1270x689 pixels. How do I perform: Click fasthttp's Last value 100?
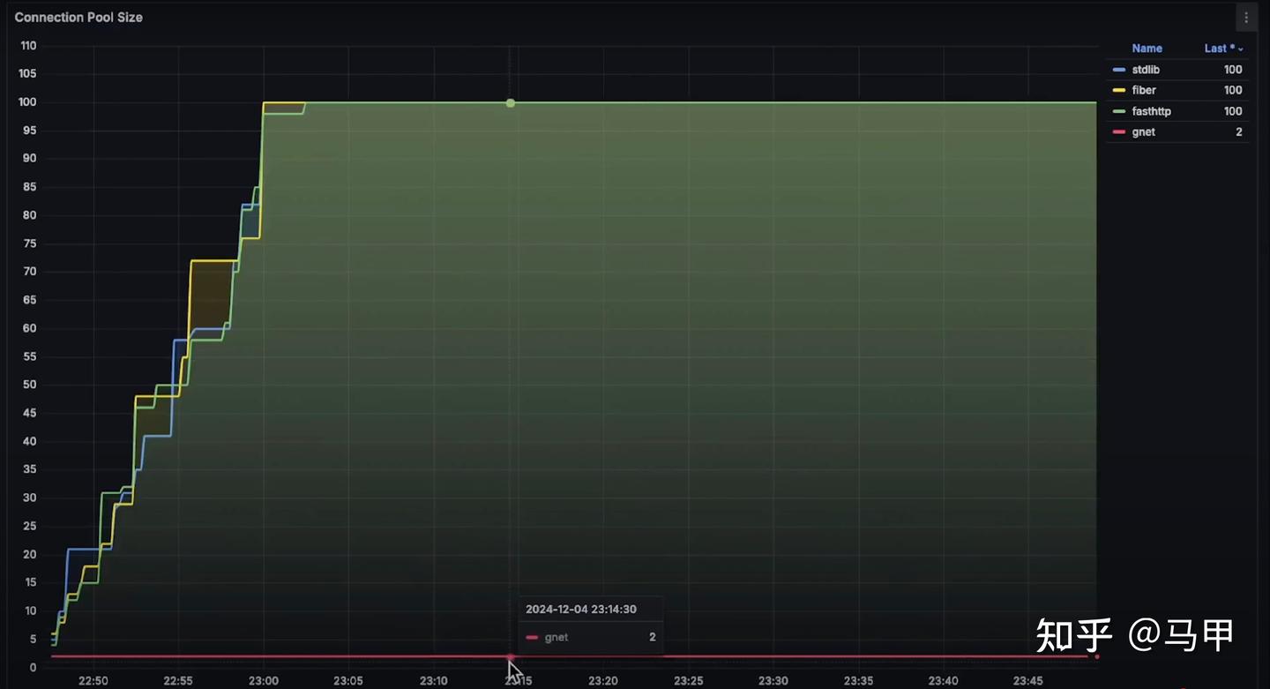pos(1232,110)
